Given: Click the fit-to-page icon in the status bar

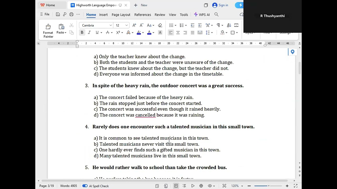Looking at the screenshot, I should [224, 186].
